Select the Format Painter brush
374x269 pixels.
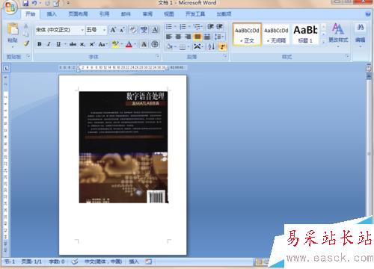26,43
